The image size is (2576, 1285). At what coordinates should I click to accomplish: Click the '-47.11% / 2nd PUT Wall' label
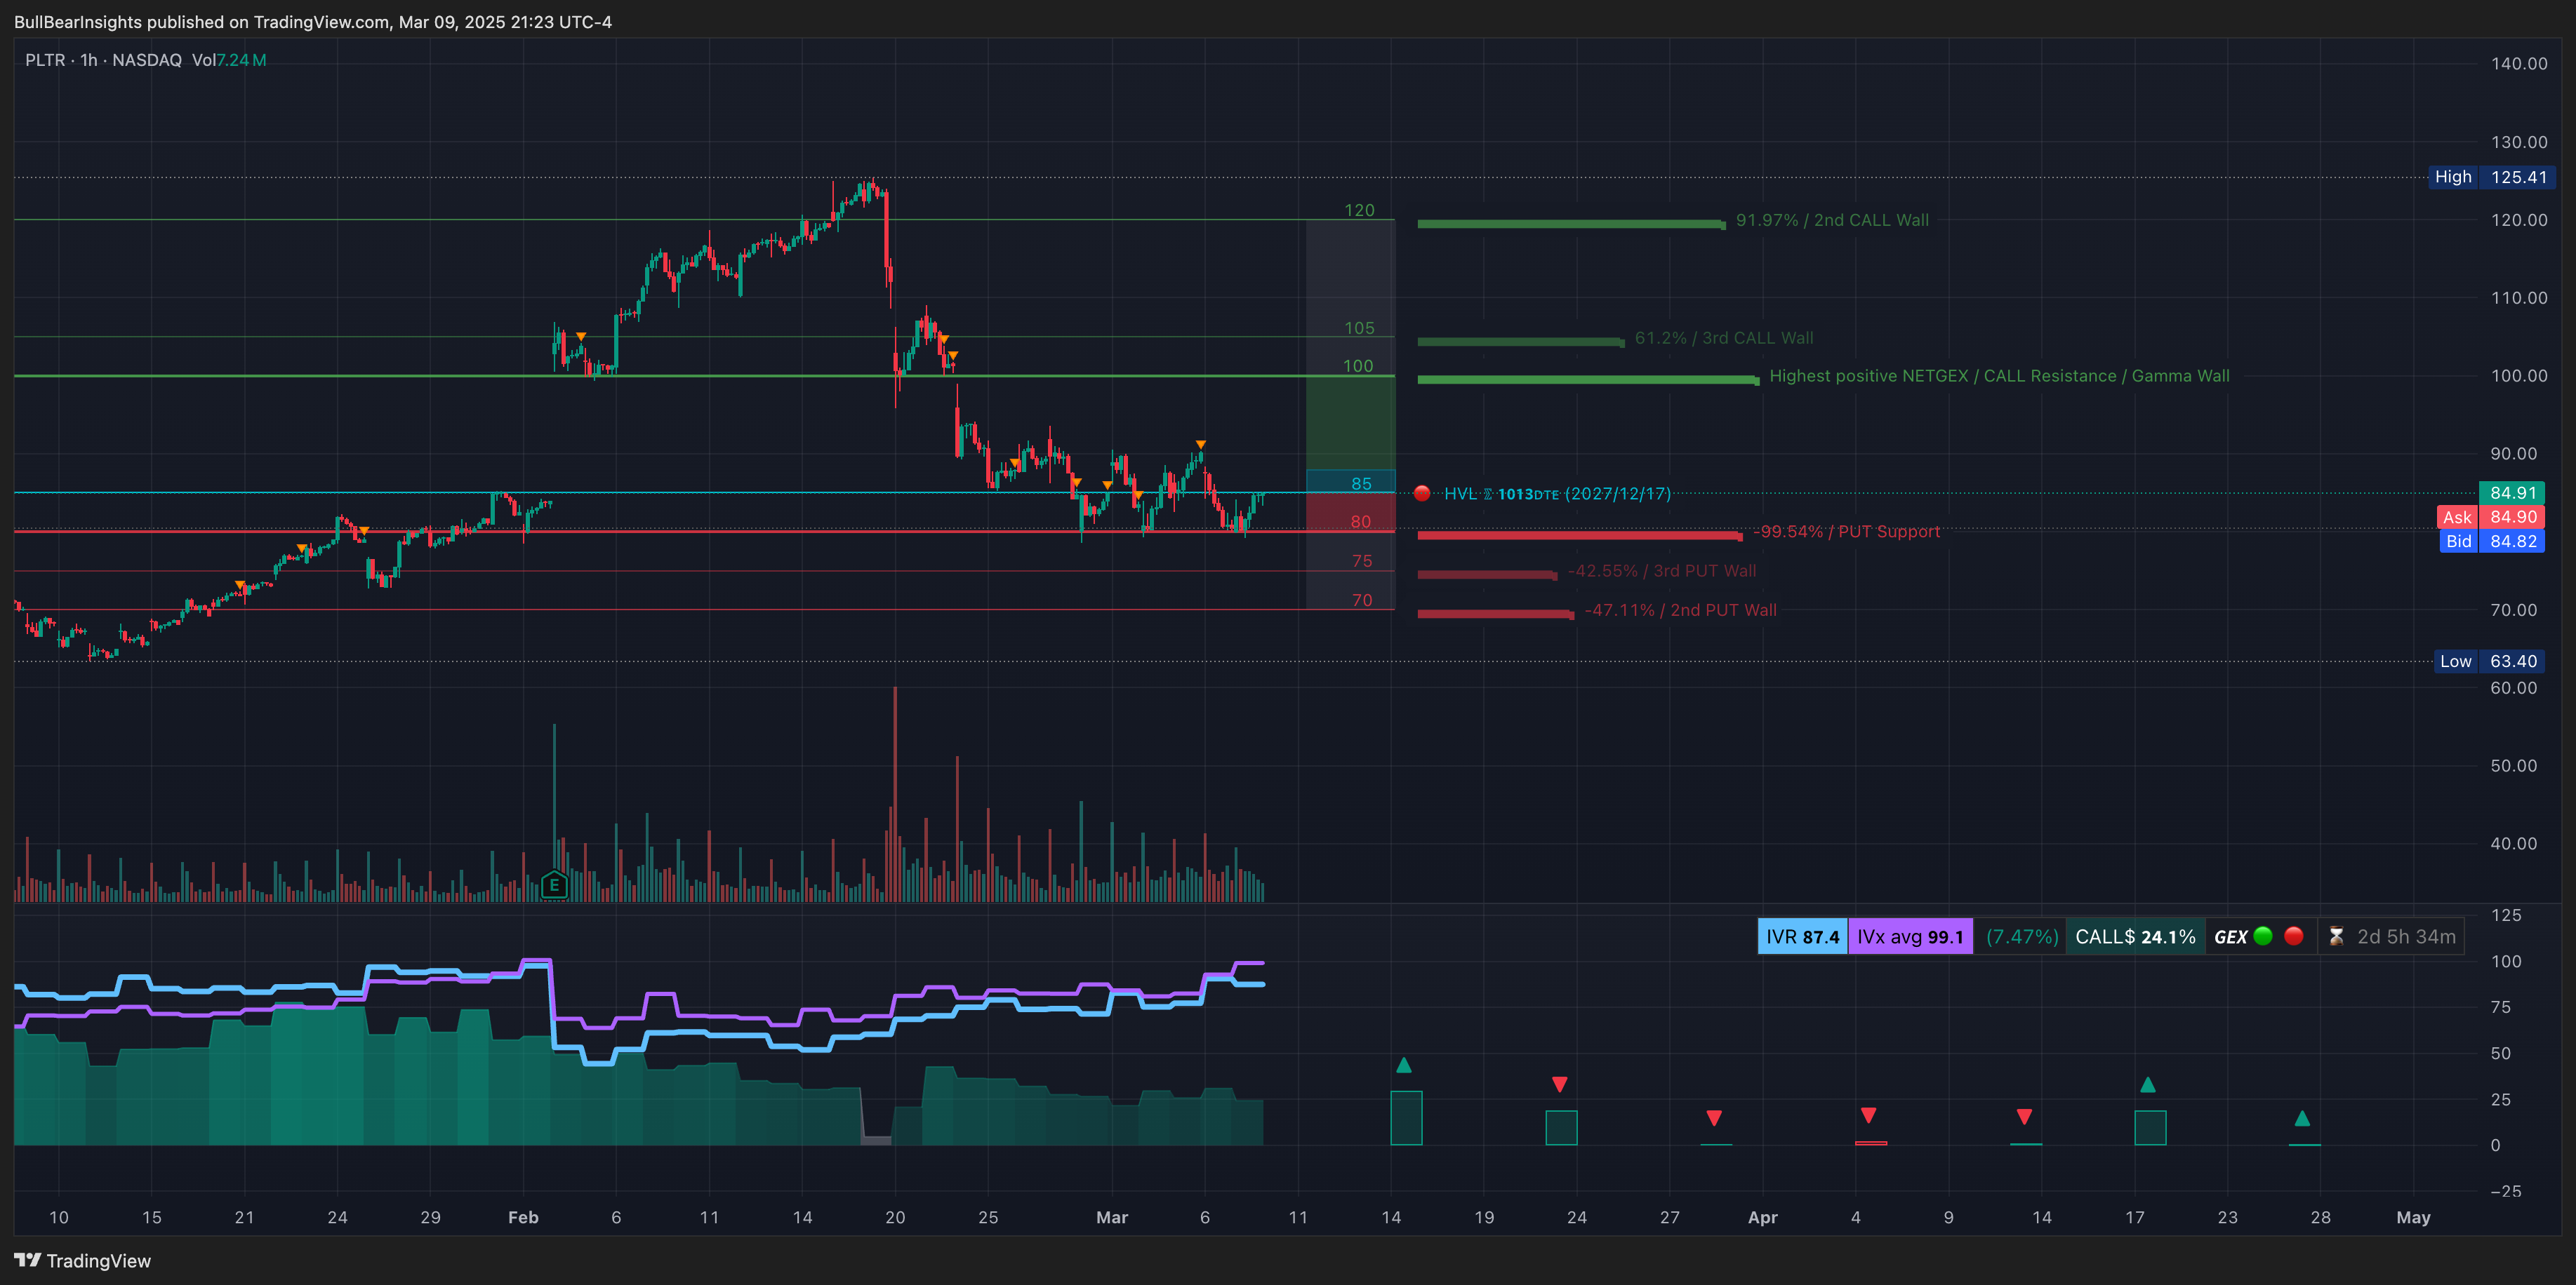click(1681, 610)
